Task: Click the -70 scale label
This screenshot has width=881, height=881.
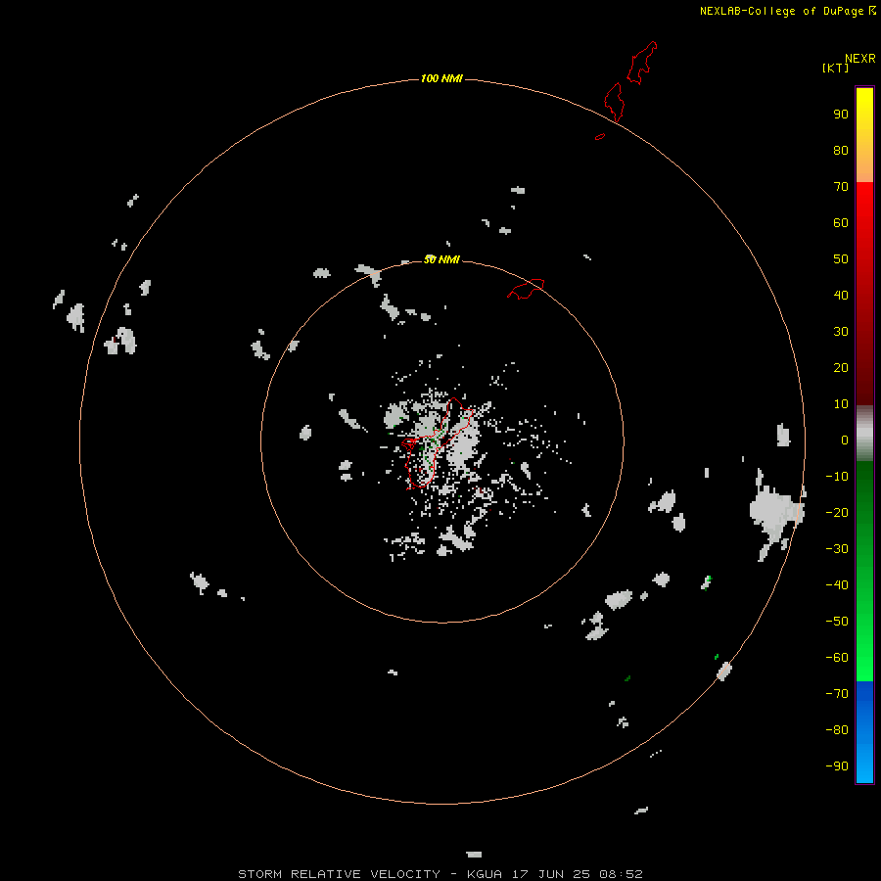Action: tap(837, 694)
